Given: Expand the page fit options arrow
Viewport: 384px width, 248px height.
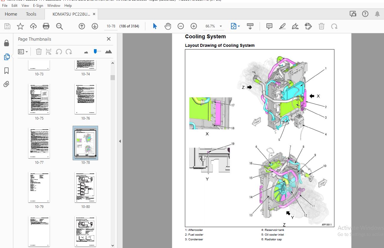Looking at the screenshot, I should (x=239, y=27).
